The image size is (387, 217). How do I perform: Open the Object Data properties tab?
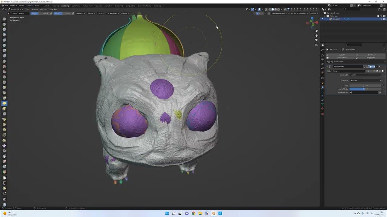(323, 104)
